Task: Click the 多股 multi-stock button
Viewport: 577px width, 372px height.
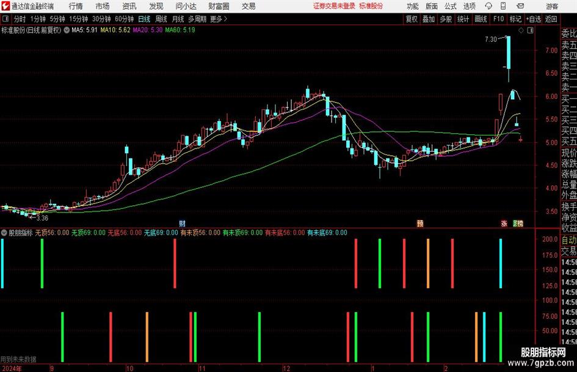Action: coord(446,19)
